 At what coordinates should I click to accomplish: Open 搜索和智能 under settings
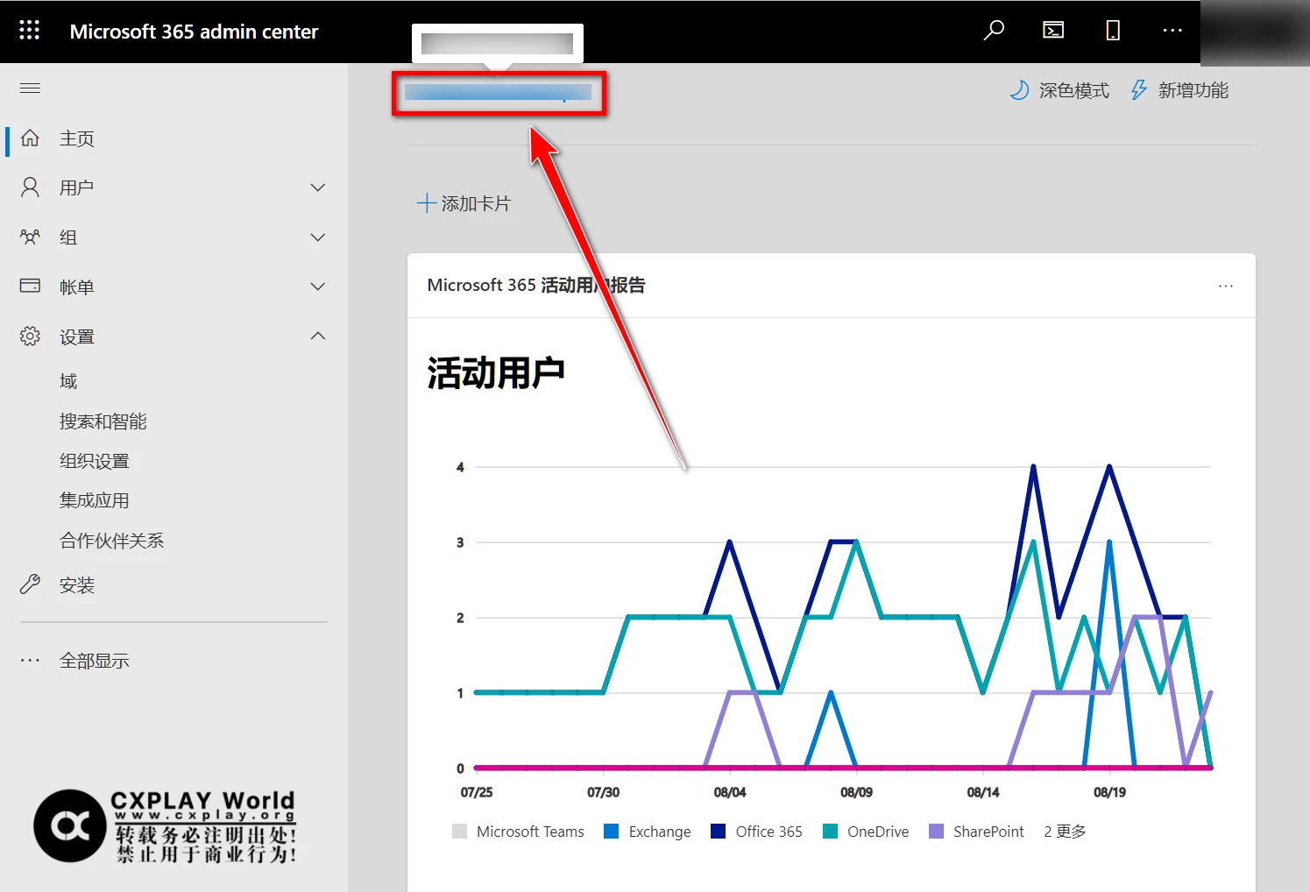pos(103,421)
